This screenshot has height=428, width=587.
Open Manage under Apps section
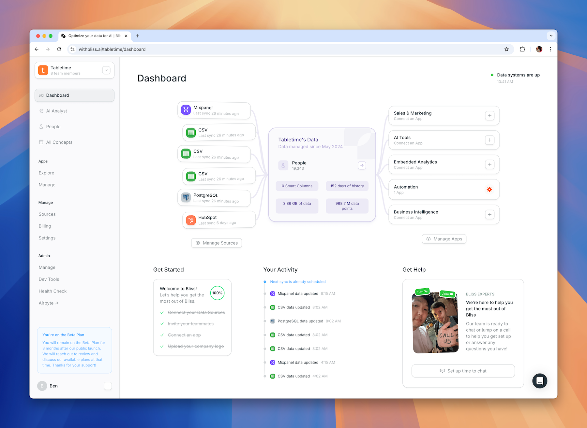click(47, 185)
